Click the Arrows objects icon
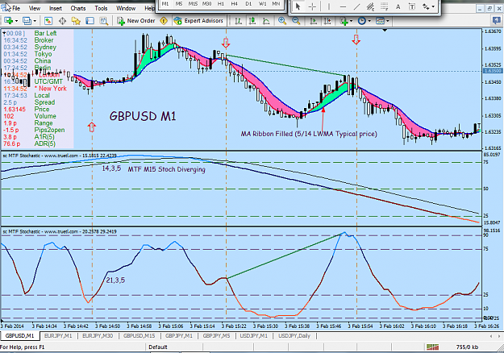504x353 pixels. pyautogui.click(x=426, y=6)
